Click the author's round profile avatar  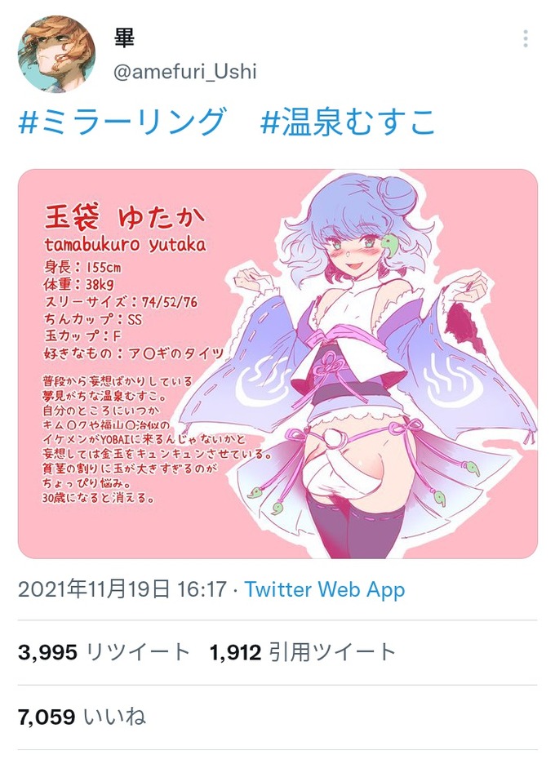(x=56, y=54)
